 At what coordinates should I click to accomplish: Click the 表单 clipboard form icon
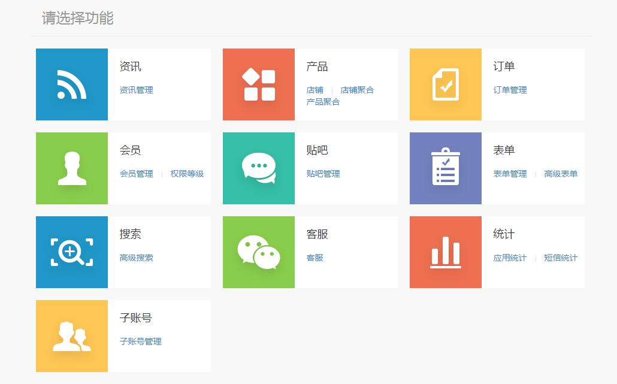coord(445,168)
